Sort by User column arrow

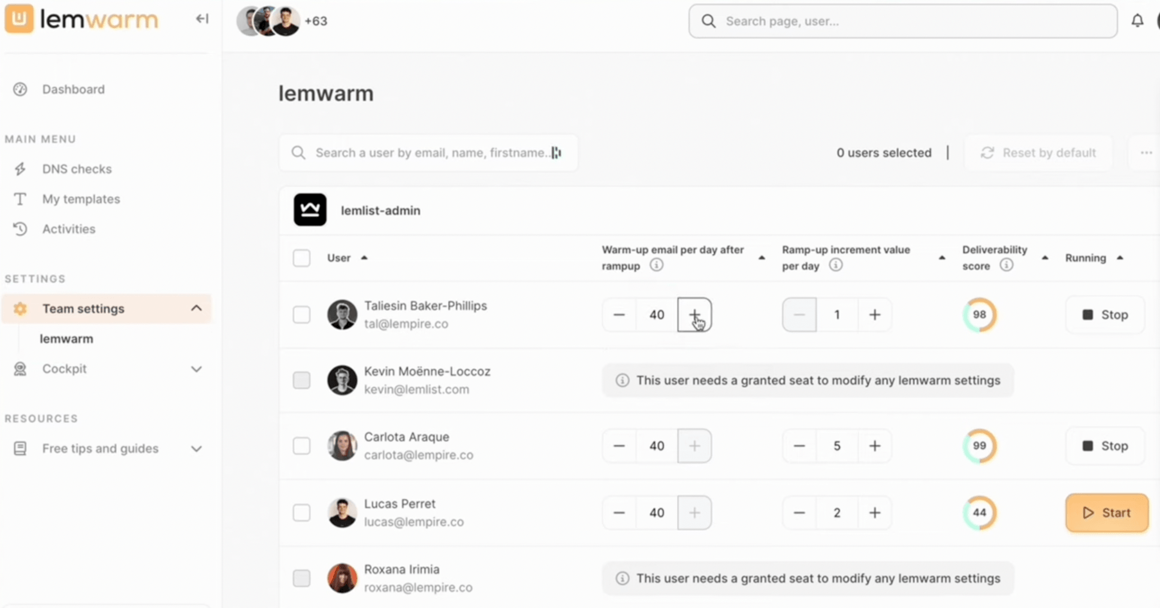tap(364, 258)
